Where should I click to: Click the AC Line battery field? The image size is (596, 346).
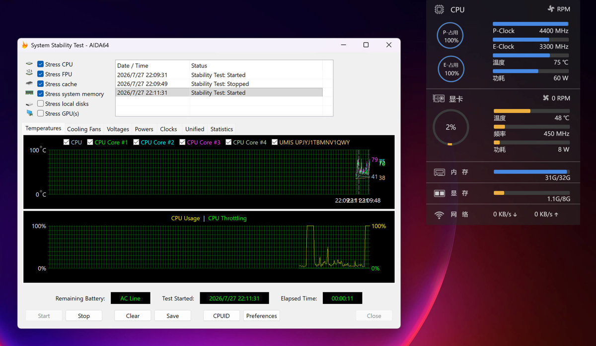130,298
